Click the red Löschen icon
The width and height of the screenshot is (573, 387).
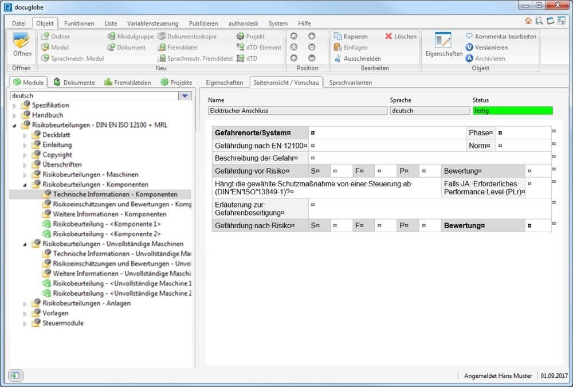389,37
